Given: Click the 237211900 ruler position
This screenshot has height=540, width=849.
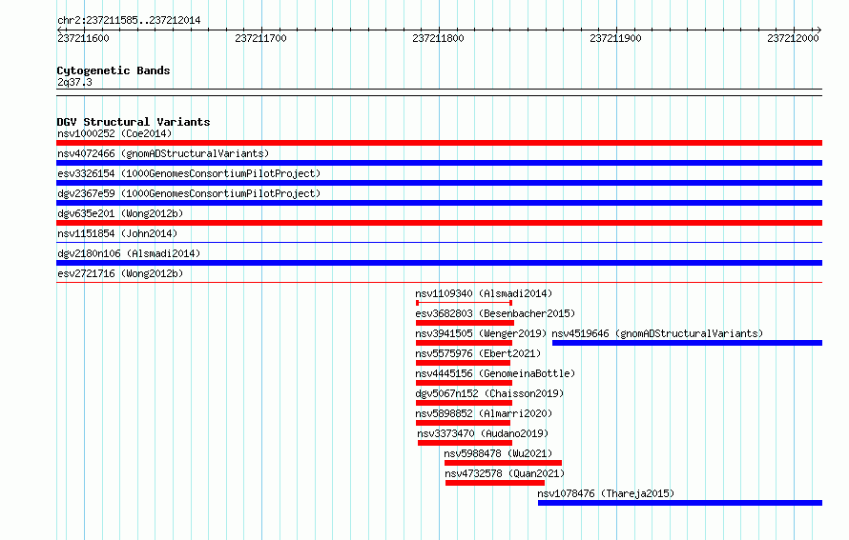Looking at the screenshot, I should (615, 38).
